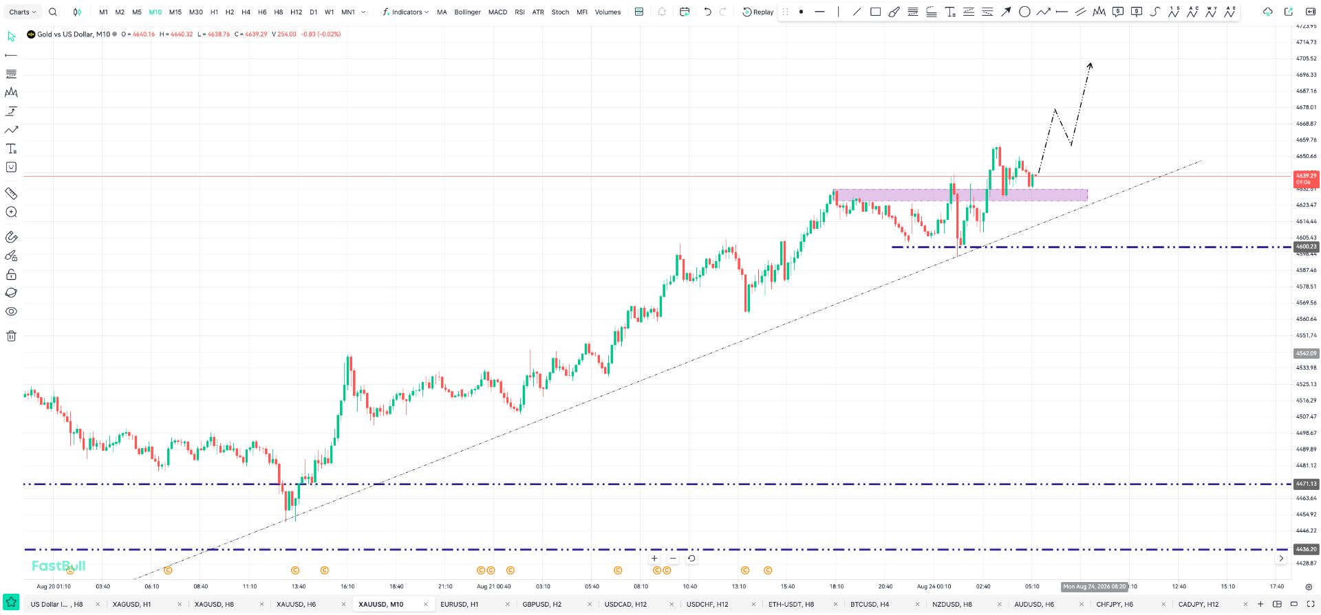The height and width of the screenshot is (615, 1321).
Task: Select the rectangle shape tool
Action: click(875, 12)
